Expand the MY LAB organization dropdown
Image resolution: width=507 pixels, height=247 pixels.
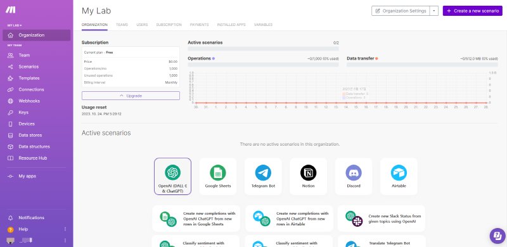[x=15, y=25]
